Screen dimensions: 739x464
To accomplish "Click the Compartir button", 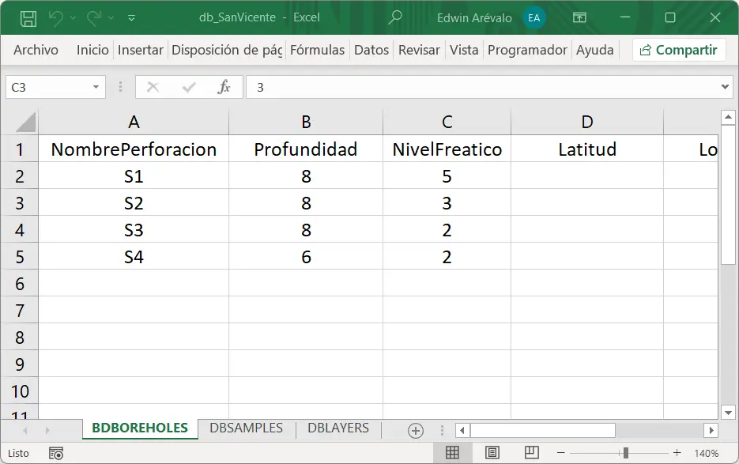I will (679, 50).
